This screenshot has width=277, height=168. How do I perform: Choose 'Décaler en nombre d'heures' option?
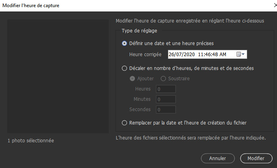coord(125,68)
